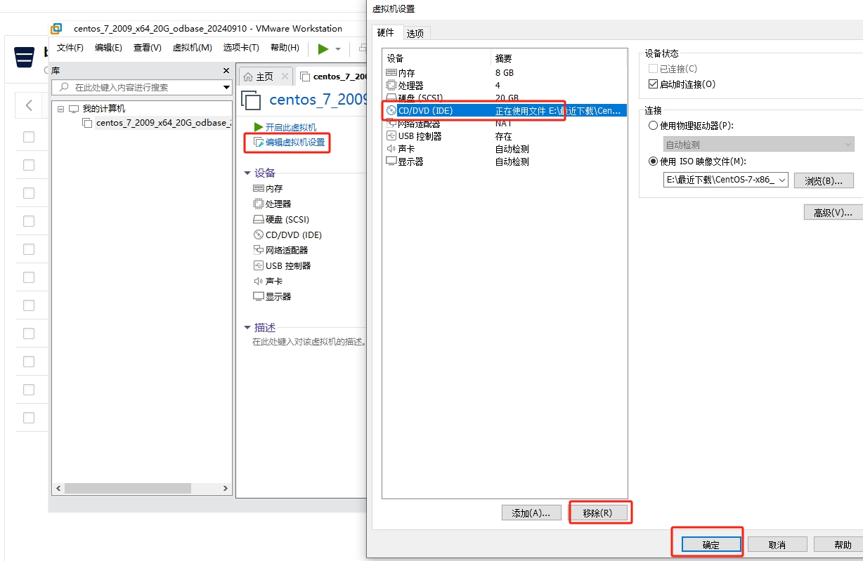The width and height of the screenshot is (863, 561).
Task: Click the hamburger menu icon at far left
Action: click(25, 57)
